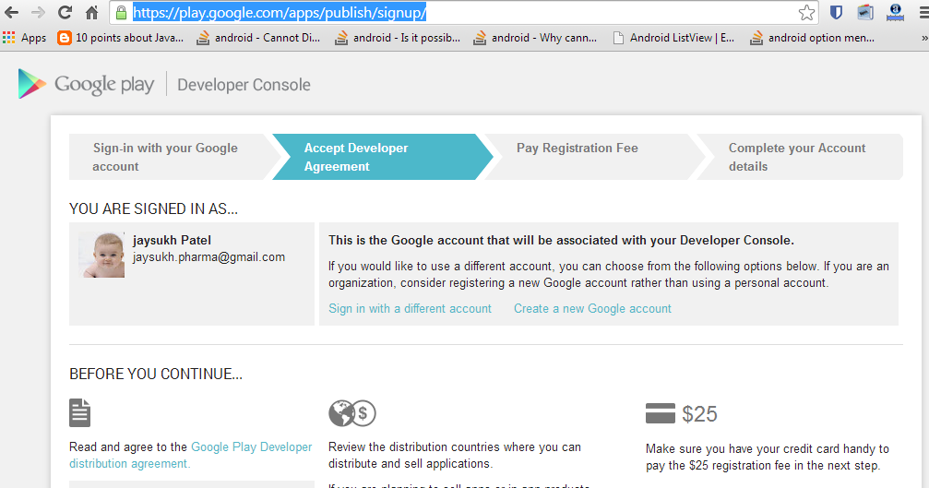
Task: Click the email jaysukh.pharma@gmail.com
Action: coord(208,257)
